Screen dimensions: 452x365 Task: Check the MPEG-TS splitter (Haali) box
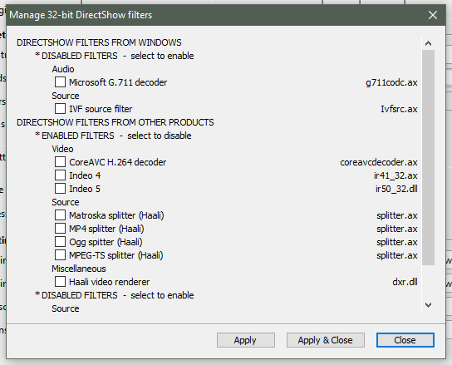click(x=60, y=254)
